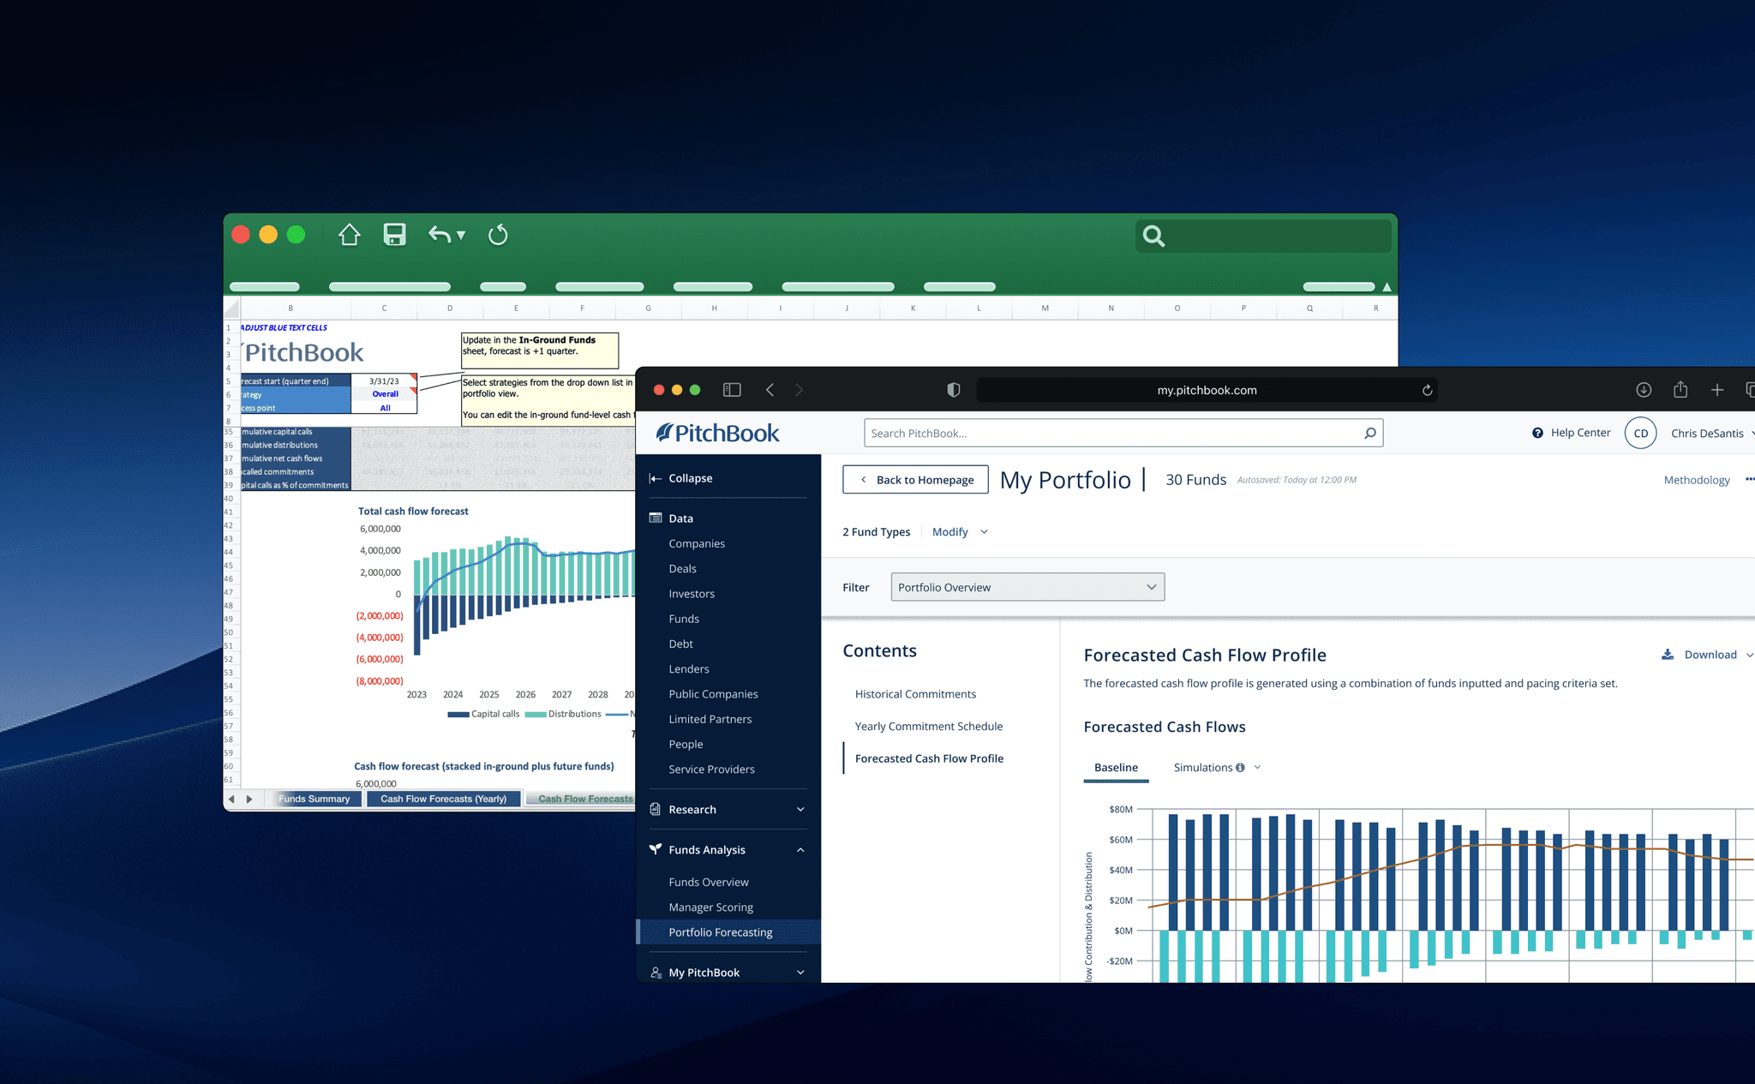Toggle the Safari sidebar icon
Viewport: 1755px width, 1084px height.
click(732, 390)
